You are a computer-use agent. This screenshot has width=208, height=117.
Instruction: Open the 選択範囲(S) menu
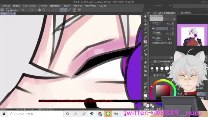[55, 6]
